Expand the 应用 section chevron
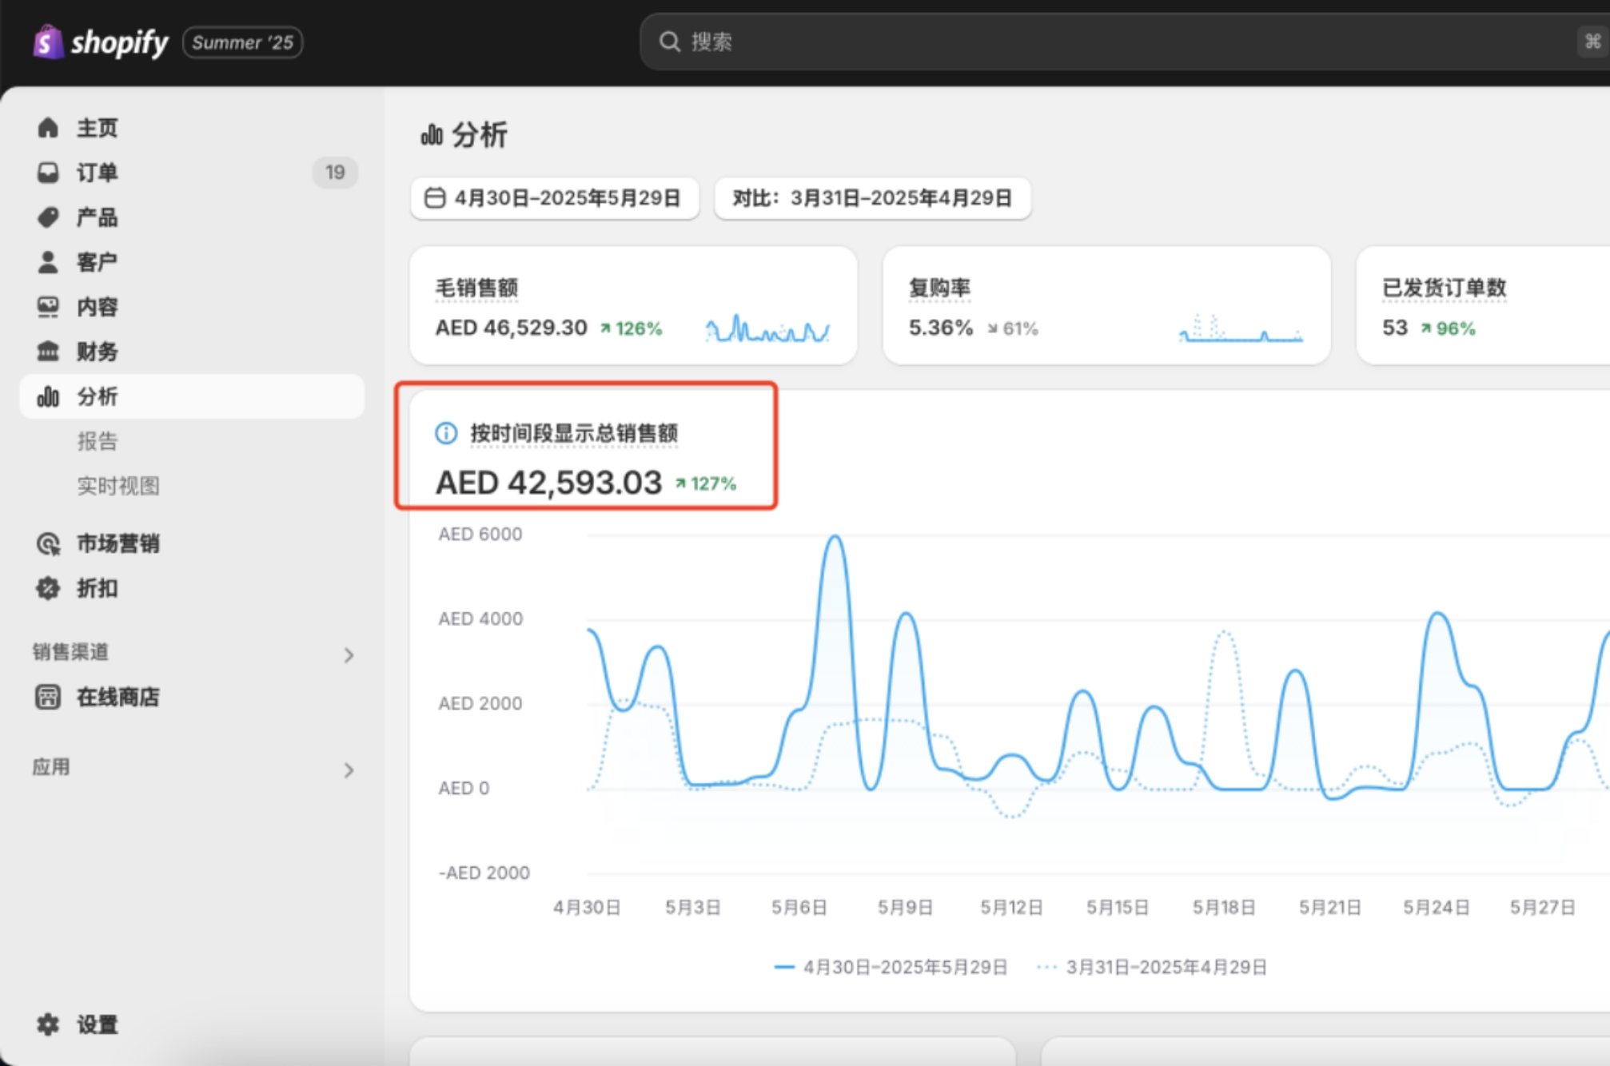This screenshot has width=1610, height=1066. 349,770
